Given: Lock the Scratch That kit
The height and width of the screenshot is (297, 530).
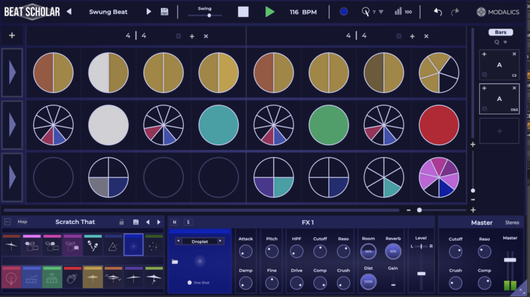Looking at the screenshot, I should 121,222.
